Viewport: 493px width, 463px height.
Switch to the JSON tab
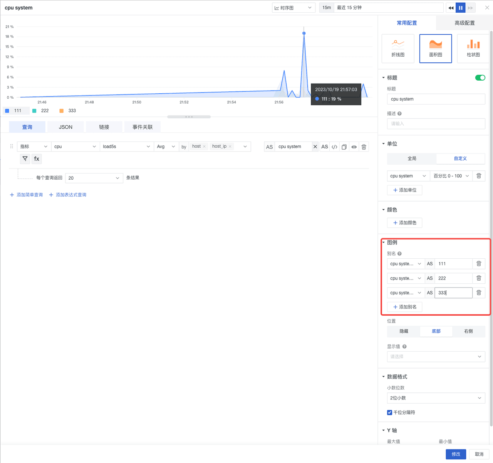[x=65, y=127]
